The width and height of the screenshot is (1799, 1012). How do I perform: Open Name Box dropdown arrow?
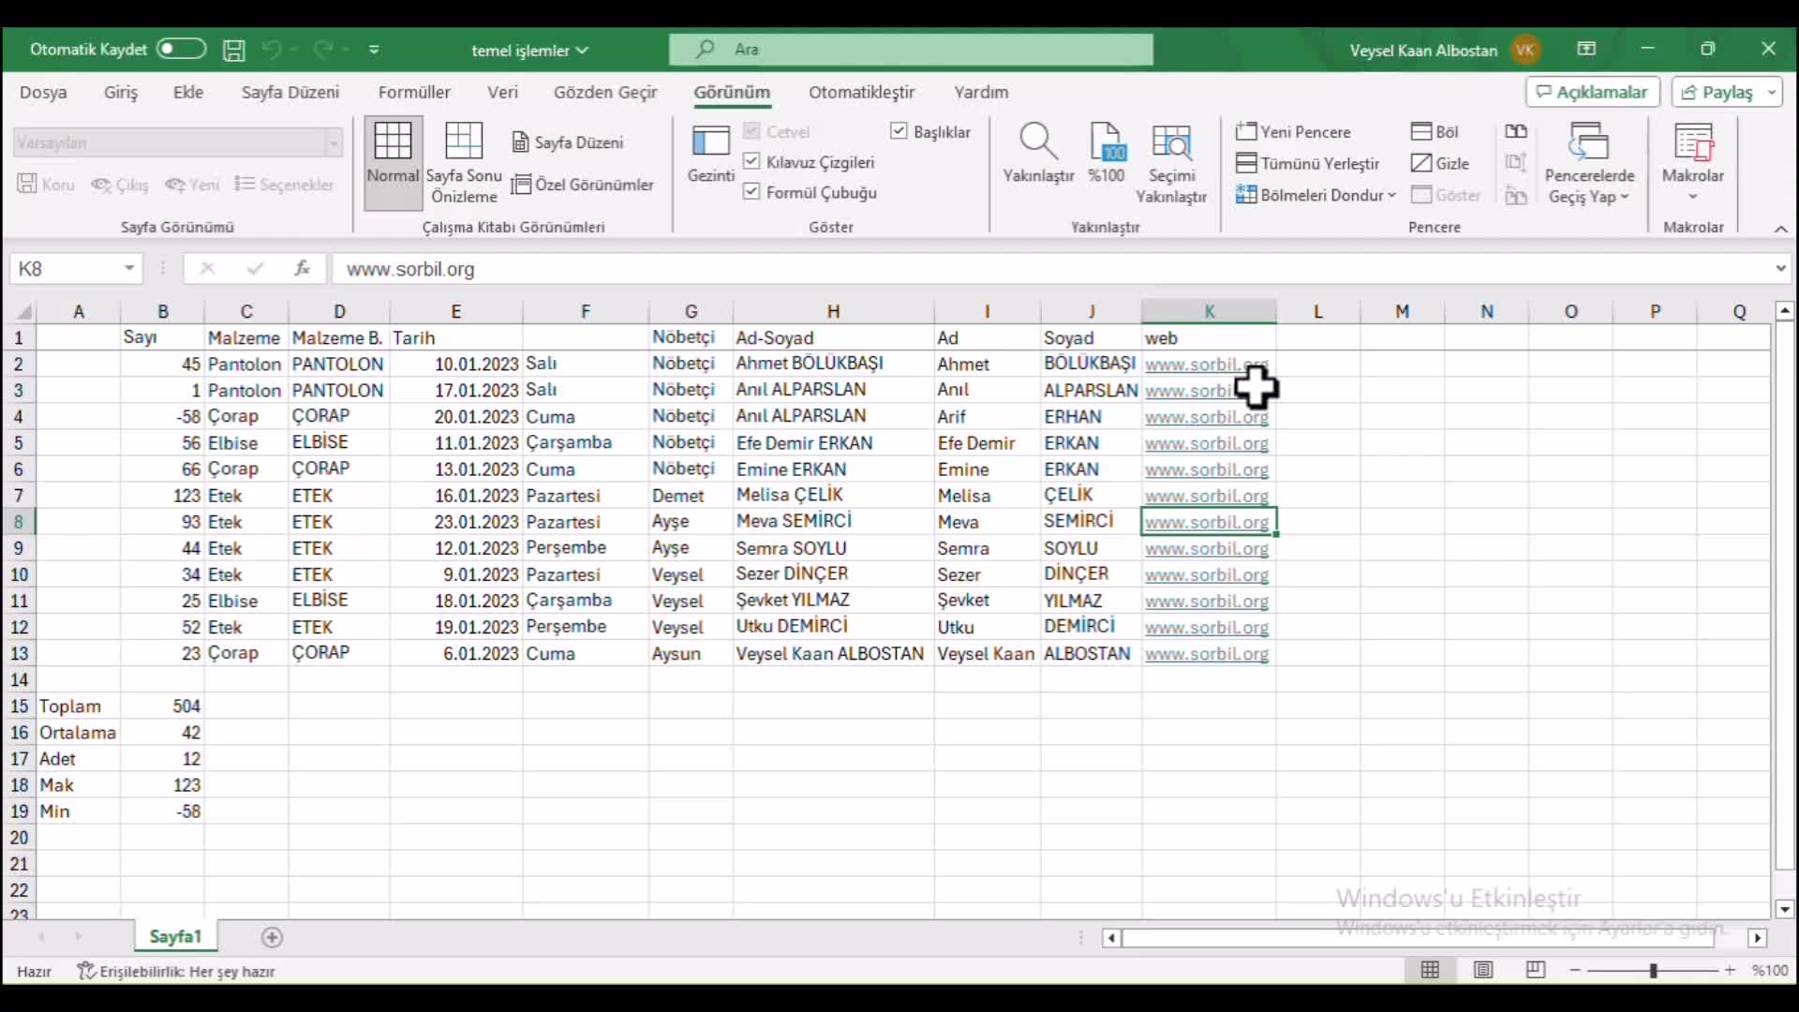129,269
